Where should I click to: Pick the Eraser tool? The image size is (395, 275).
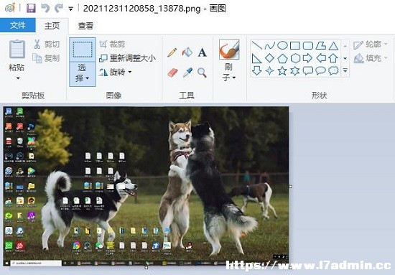[172, 73]
